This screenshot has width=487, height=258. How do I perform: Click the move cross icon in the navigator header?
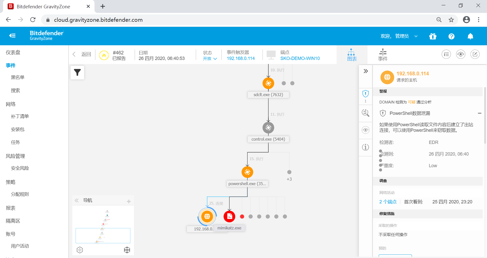pos(129,201)
